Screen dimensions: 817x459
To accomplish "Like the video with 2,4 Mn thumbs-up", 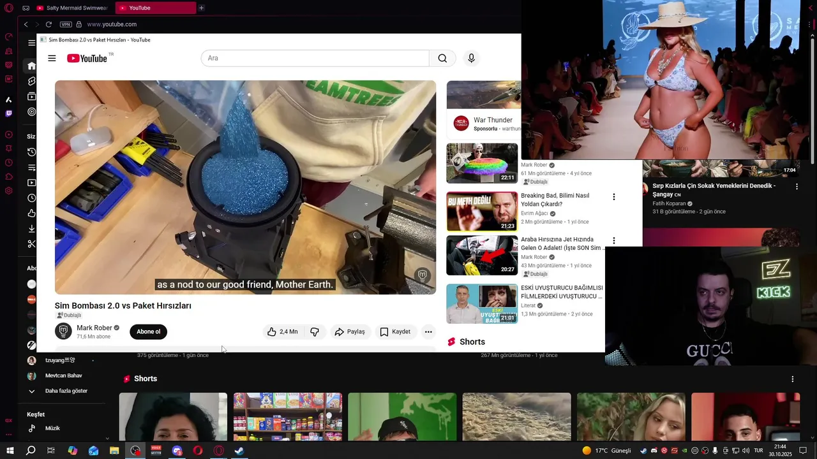I will tap(283, 331).
